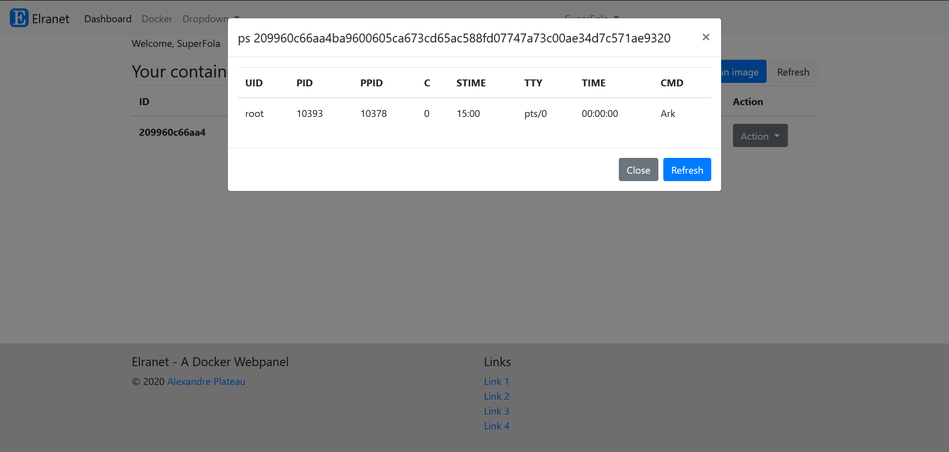Click the TIME value 00:00:00
The height and width of the screenshot is (452, 949).
click(600, 113)
